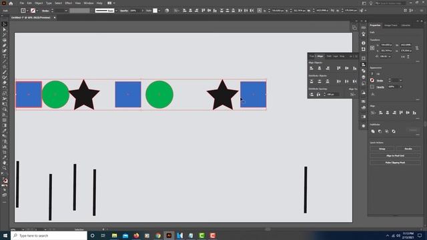Image resolution: width=427 pixels, height=240 pixels.
Task: Click Stroke color swatch in Properties Appearance
Action: 372,80
